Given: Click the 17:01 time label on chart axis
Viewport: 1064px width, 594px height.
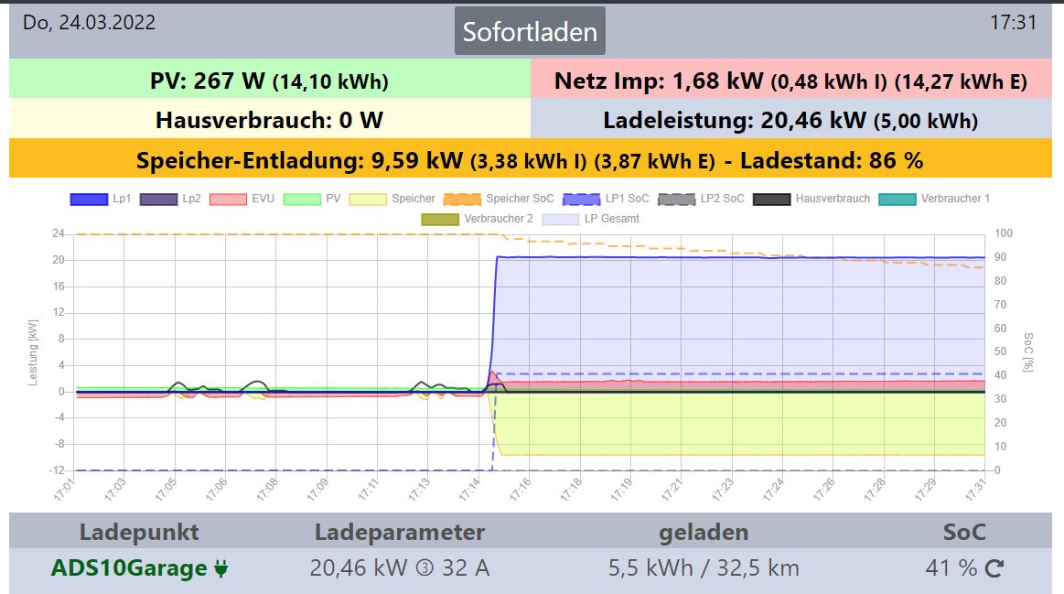Looking at the screenshot, I should [64, 490].
